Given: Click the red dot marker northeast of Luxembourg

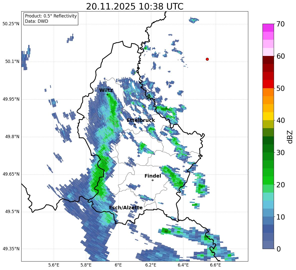Looking at the screenshot, I should pyautogui.click(x=207, y=59).
